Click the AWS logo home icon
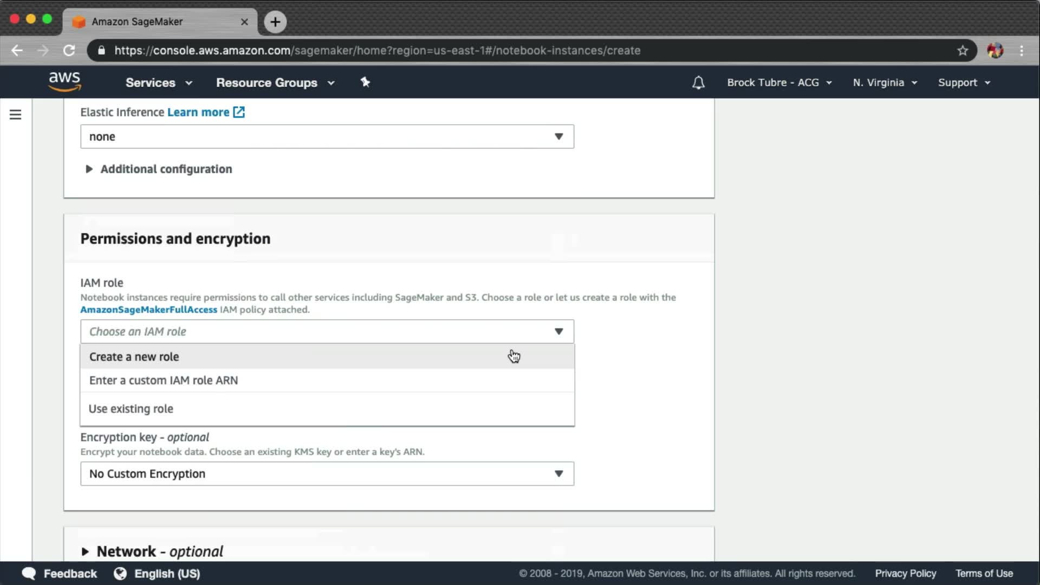 [64, 81]
